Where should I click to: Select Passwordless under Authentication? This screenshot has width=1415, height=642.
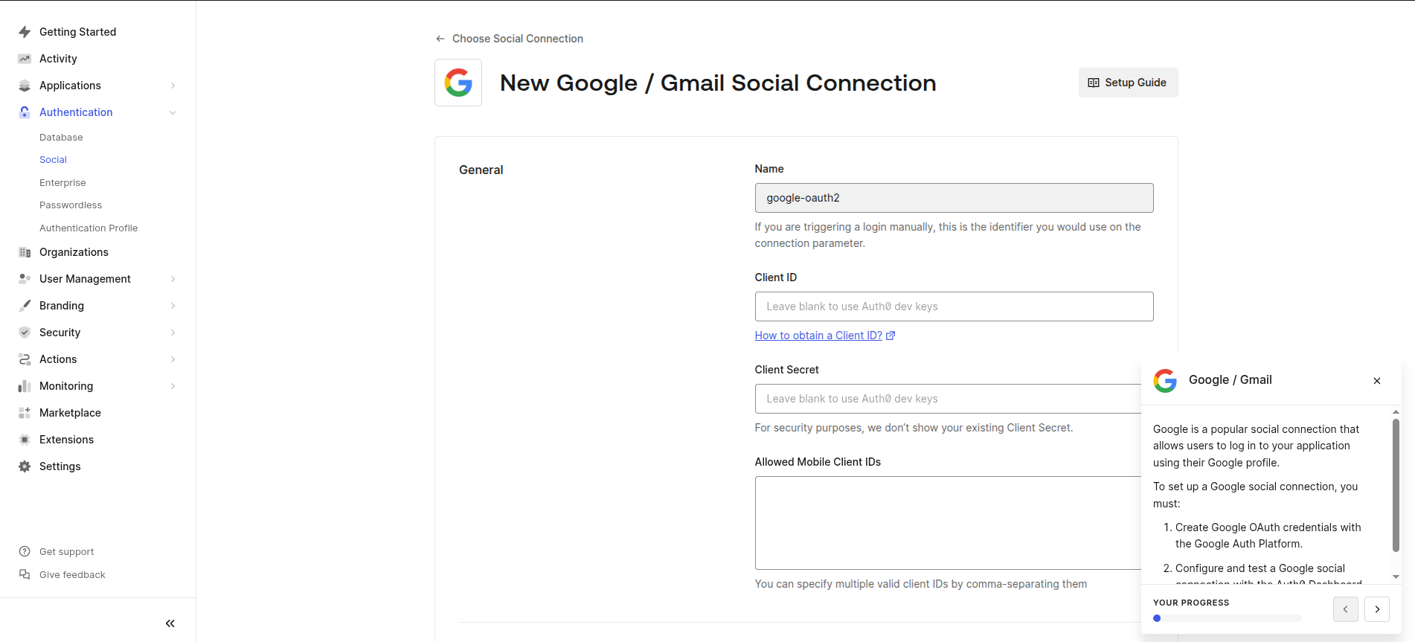71,205
